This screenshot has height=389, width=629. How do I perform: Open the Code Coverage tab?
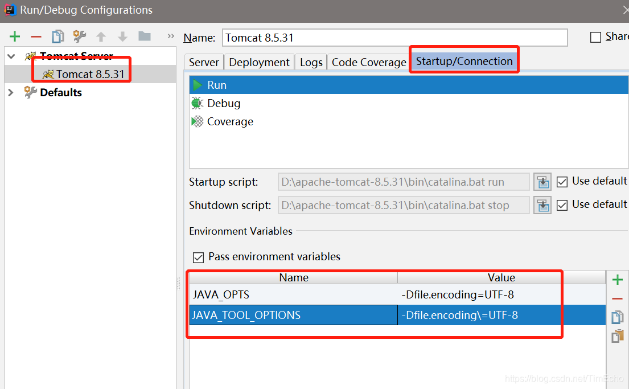click(x=369, y=62)
